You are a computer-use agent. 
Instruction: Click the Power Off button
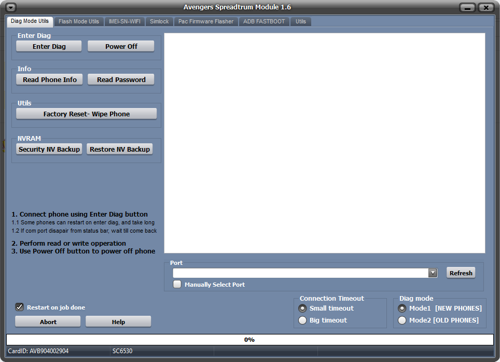click(x=121, y=46)
